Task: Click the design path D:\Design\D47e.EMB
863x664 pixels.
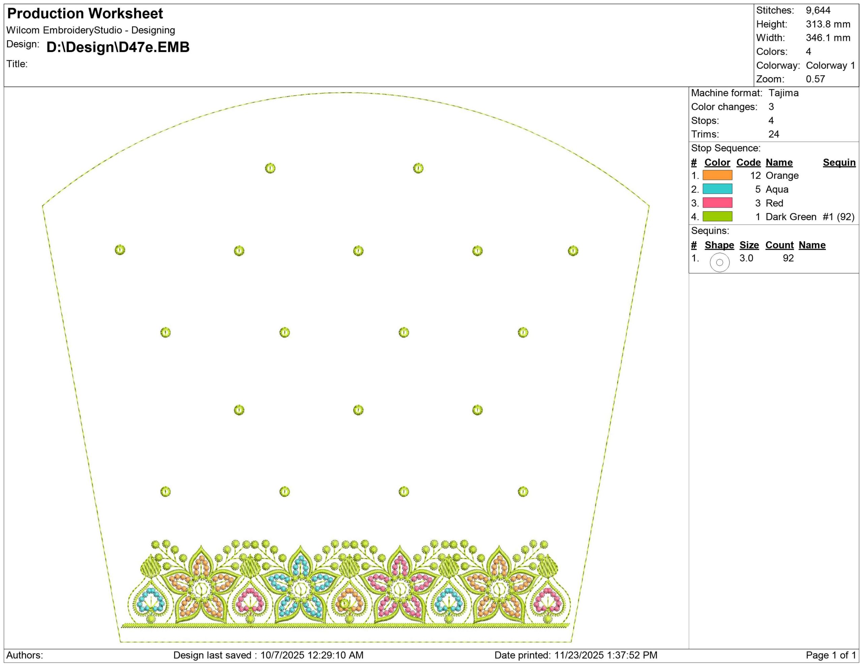Action: [x=118, y=47]
